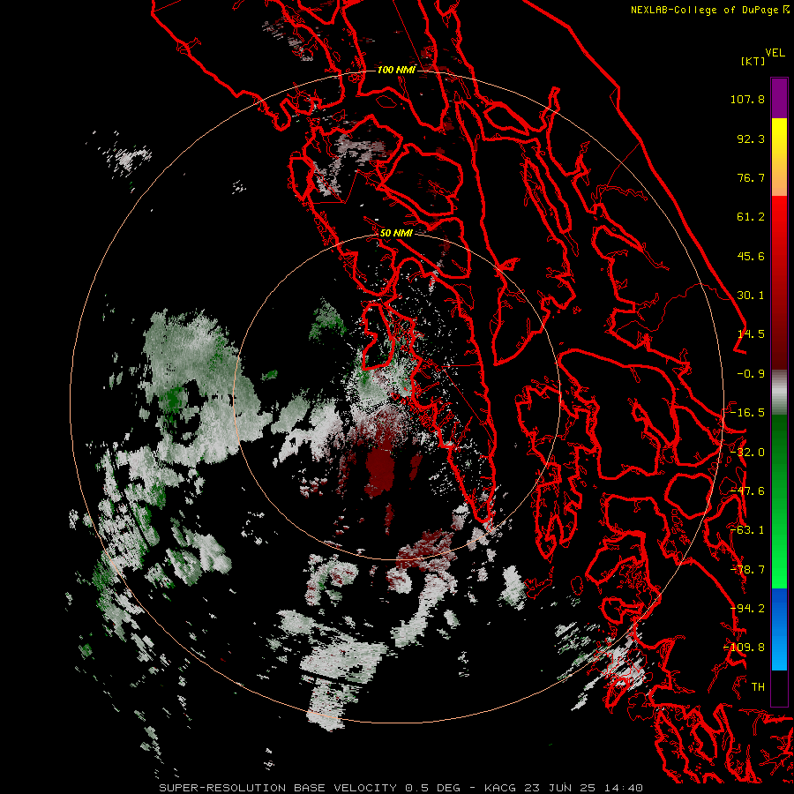
Task: Click the -63.1 velocity scale value
Action: click(747, 530)
